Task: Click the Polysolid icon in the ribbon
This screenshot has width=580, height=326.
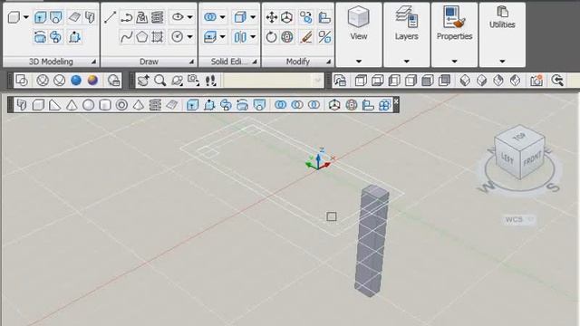Action: point(90,17)
